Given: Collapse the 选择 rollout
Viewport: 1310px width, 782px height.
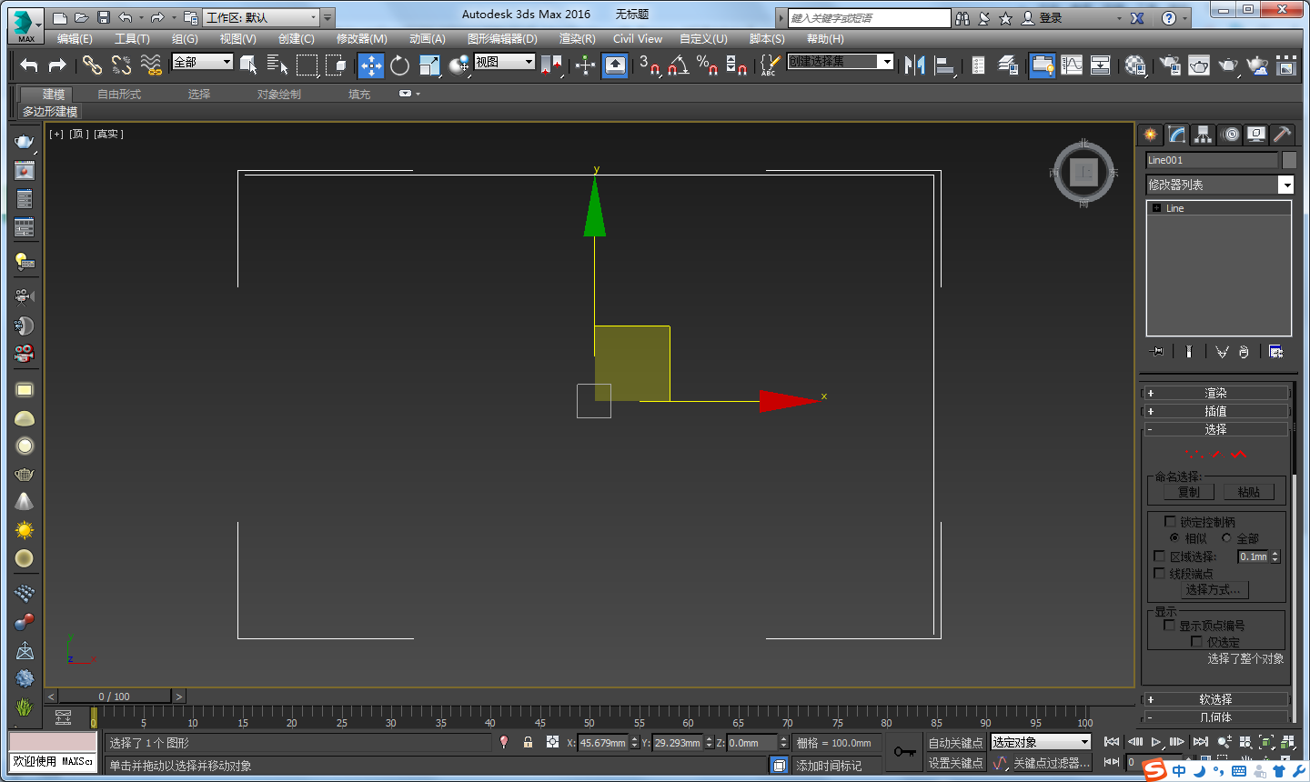Looking at the screenshot, I should point(1215,429).
